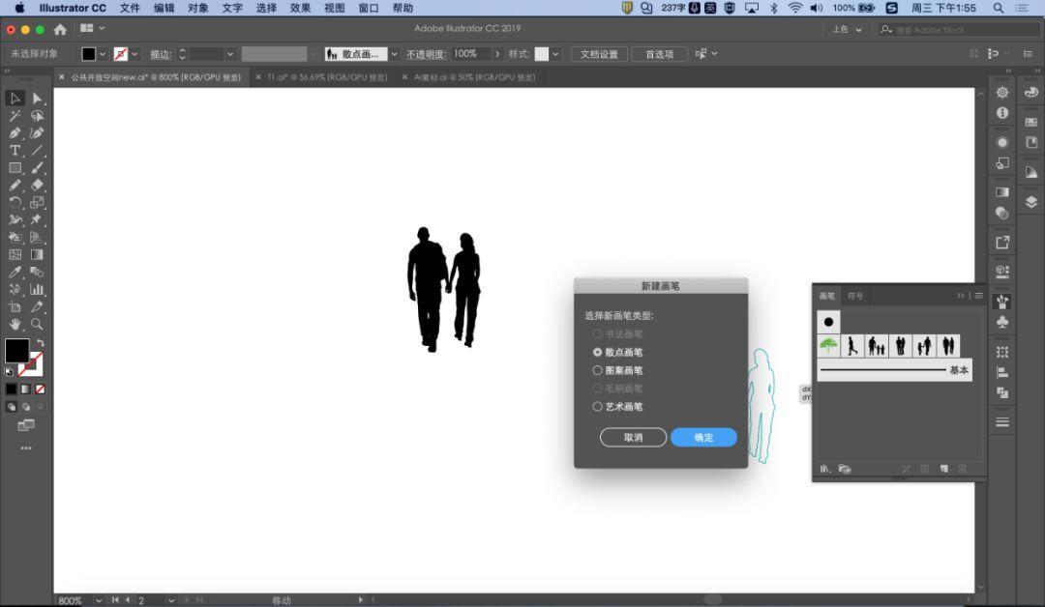
Task: Click the Adobe Stock search field
Action: coord(961,29)
